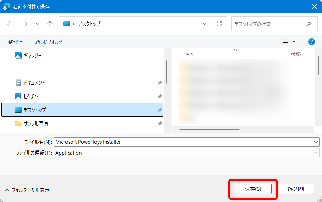Unpin デスクトップ using its pin icon

159,110
